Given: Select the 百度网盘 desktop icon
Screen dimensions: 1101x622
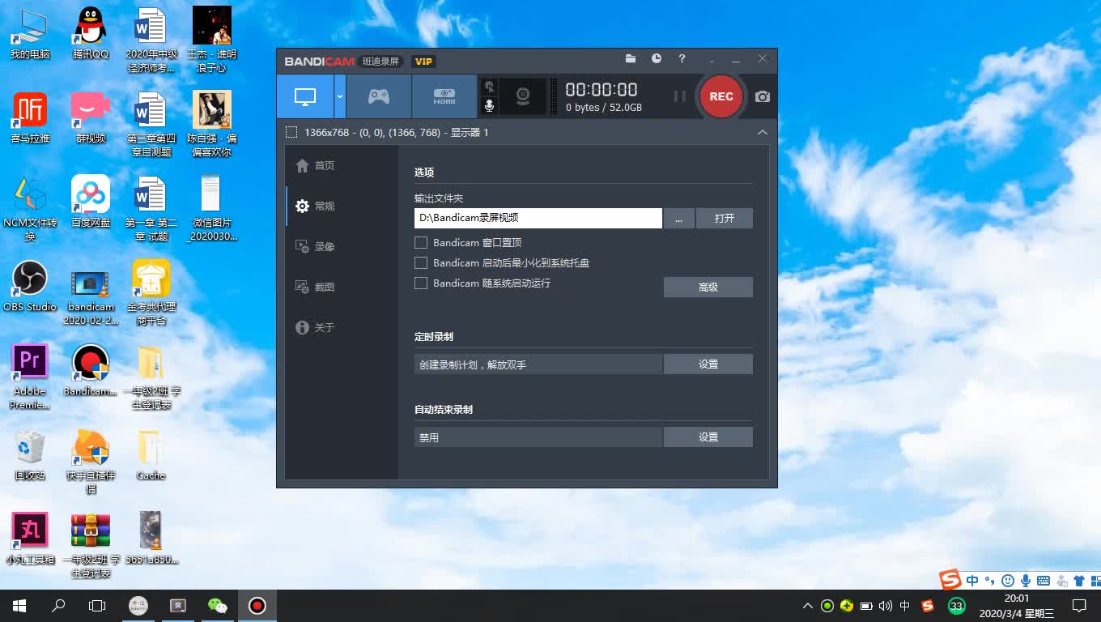Looking at the screenshot, I should [x=91, y=201].
